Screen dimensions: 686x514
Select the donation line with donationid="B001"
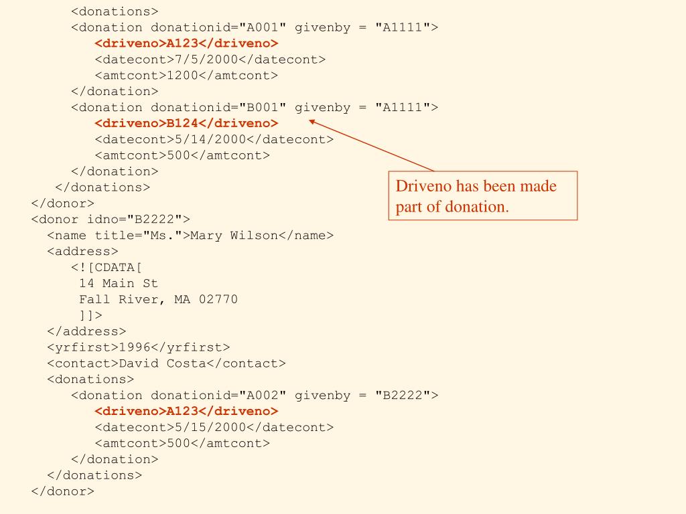click(x=255, y=108)
